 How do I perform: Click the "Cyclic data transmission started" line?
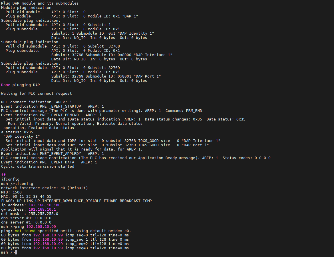(x=38, y=166)
